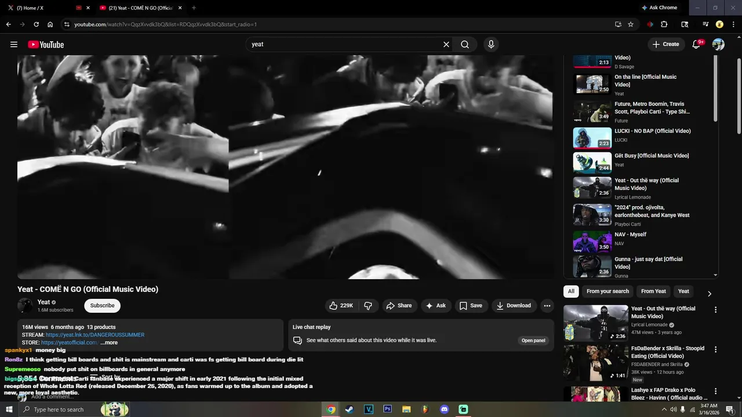Open the notifications bell
This screenshot has height=417, width=742.
[x=697, y=45]
